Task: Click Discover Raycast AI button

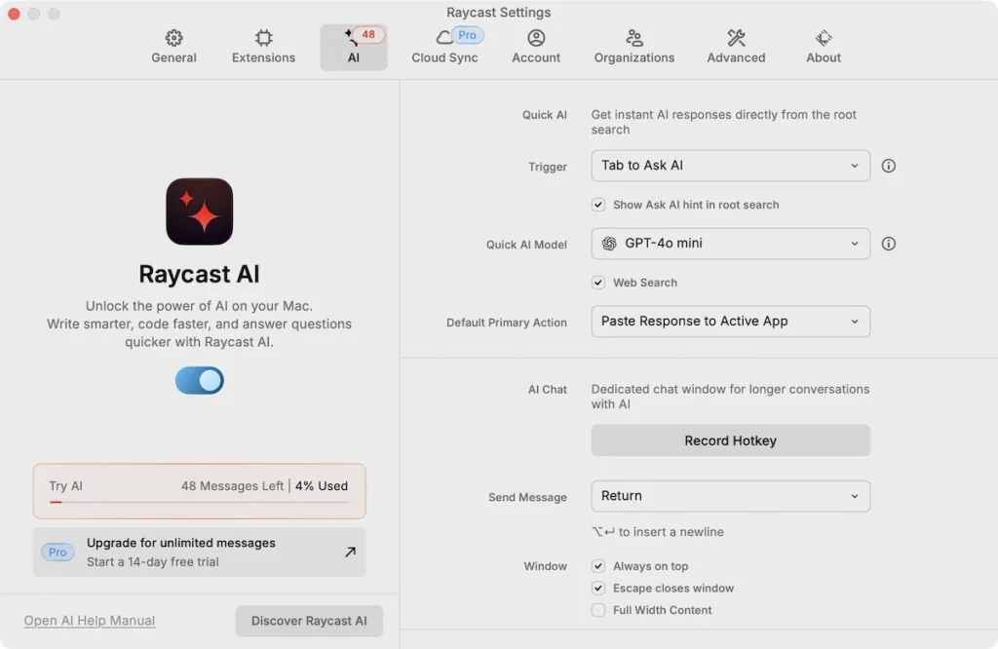Action: tap(309, 621)
